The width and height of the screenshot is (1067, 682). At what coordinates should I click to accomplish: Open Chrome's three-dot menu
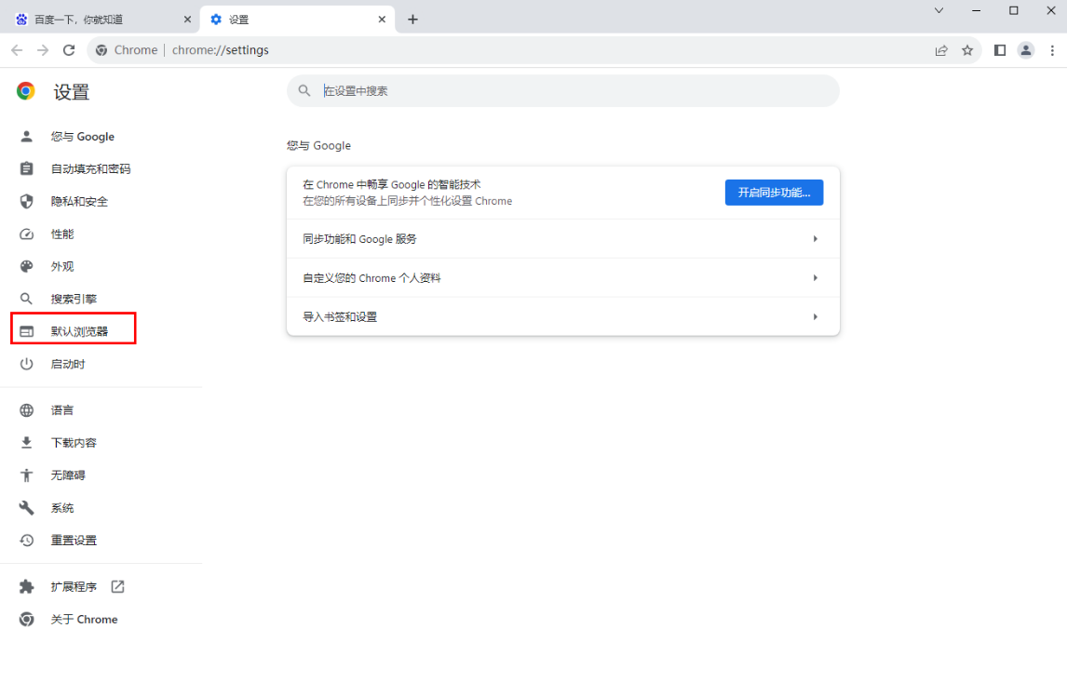point(1053,50)
